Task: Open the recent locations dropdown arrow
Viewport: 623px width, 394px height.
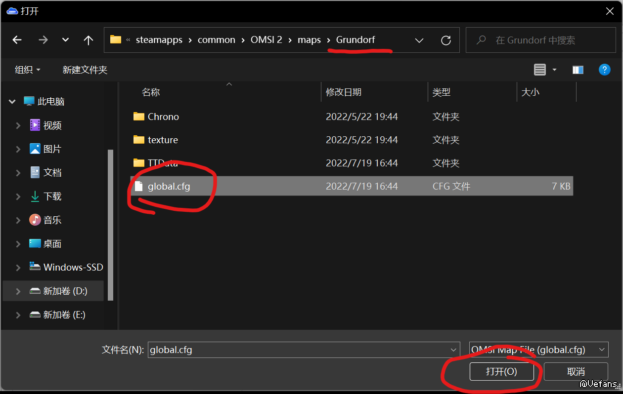Action: (x=65, y=40)
